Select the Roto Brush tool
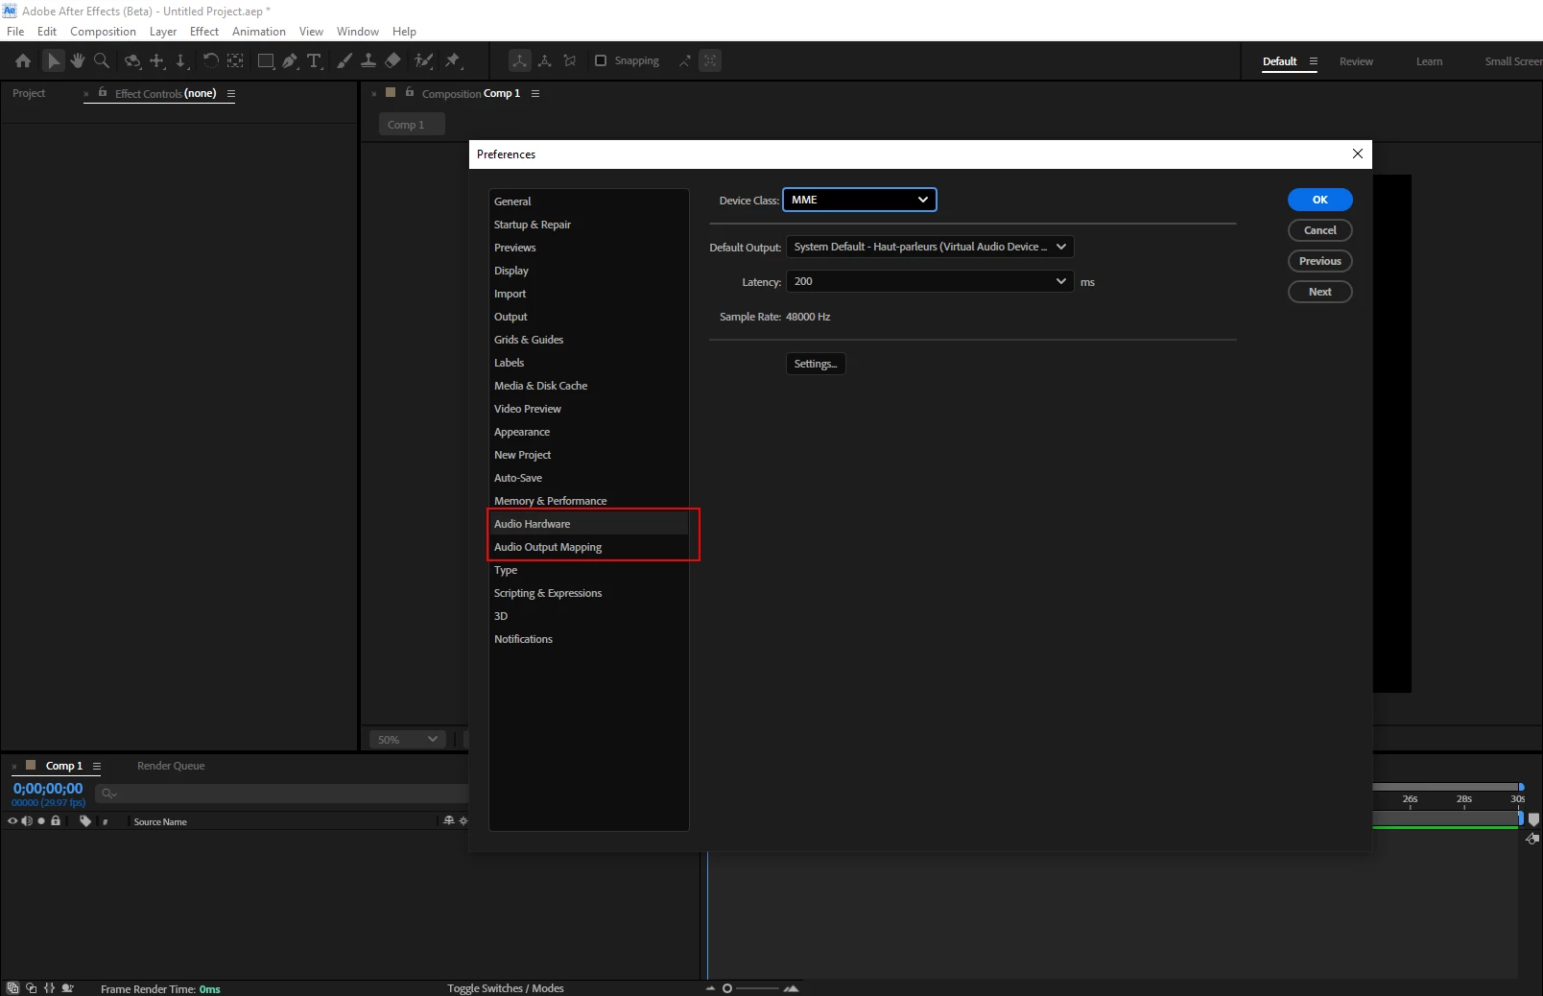Screen dimensions: 1543x996 [x=423, y=60]
